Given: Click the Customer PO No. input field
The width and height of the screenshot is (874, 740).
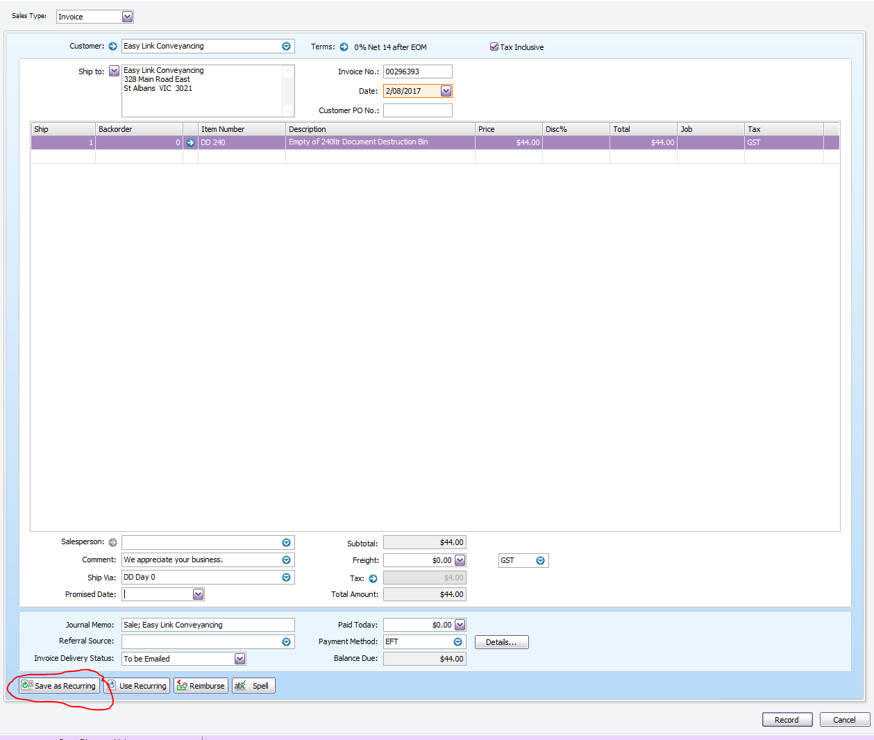Looking at the screenshot, I should tap(418, 110).
